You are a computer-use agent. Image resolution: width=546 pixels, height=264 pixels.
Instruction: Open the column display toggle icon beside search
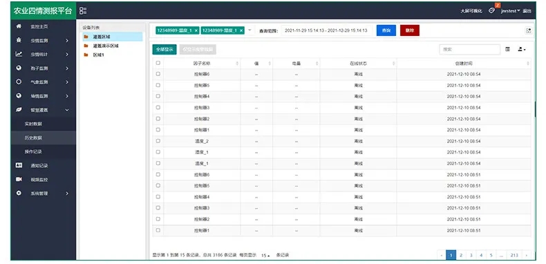pos(508,50)
